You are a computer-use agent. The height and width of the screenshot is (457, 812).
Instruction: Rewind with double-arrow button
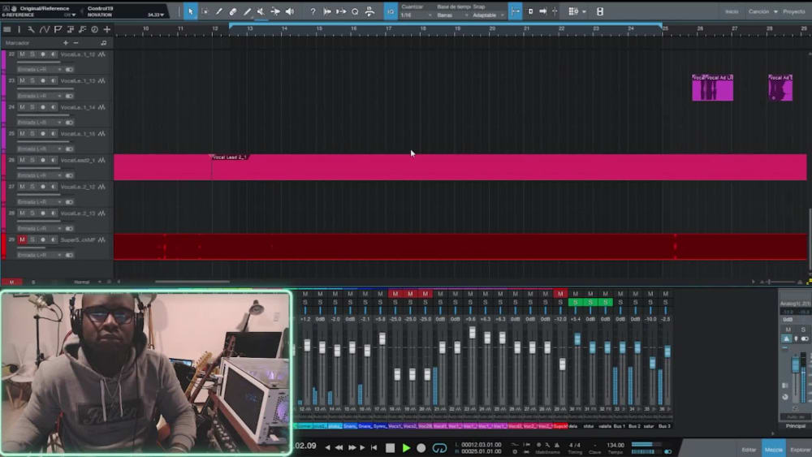(339, 448)
